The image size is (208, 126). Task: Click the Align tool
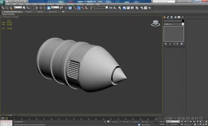[x=115, y=8]
